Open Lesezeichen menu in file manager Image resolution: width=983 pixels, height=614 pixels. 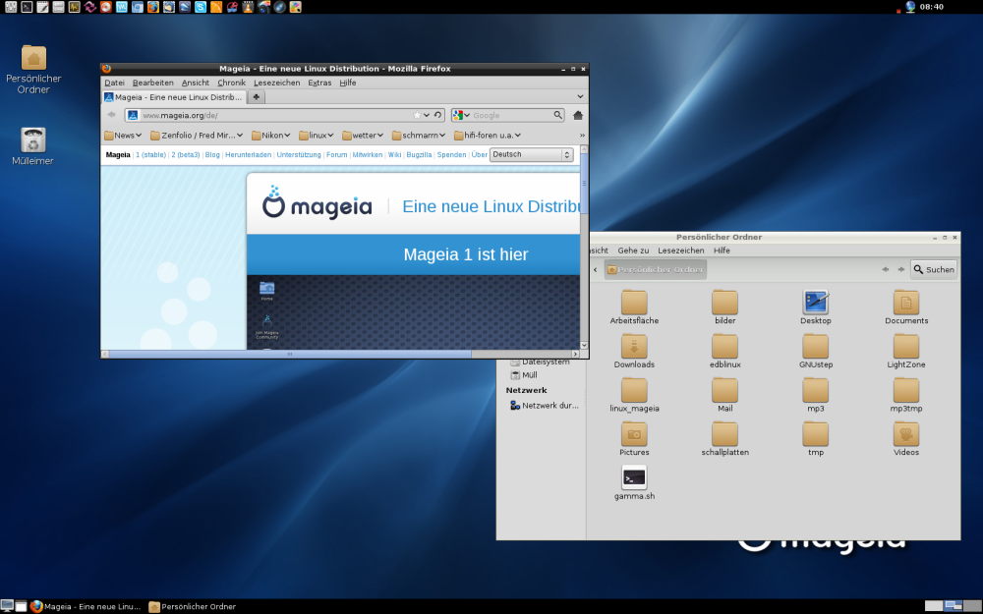click(x=681, y=251)
